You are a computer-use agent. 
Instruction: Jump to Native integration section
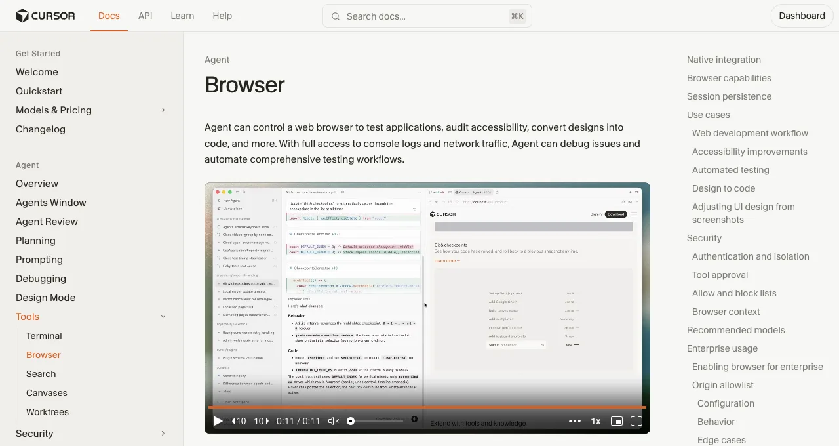click(724, 60)
